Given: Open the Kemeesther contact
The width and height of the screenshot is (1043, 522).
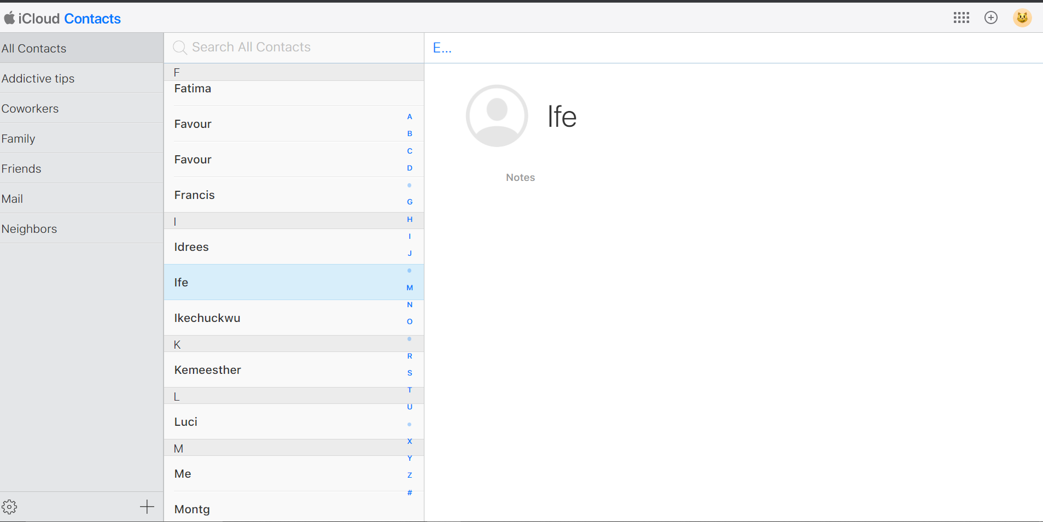Looking at the screenshot, I should coord(207,369).
